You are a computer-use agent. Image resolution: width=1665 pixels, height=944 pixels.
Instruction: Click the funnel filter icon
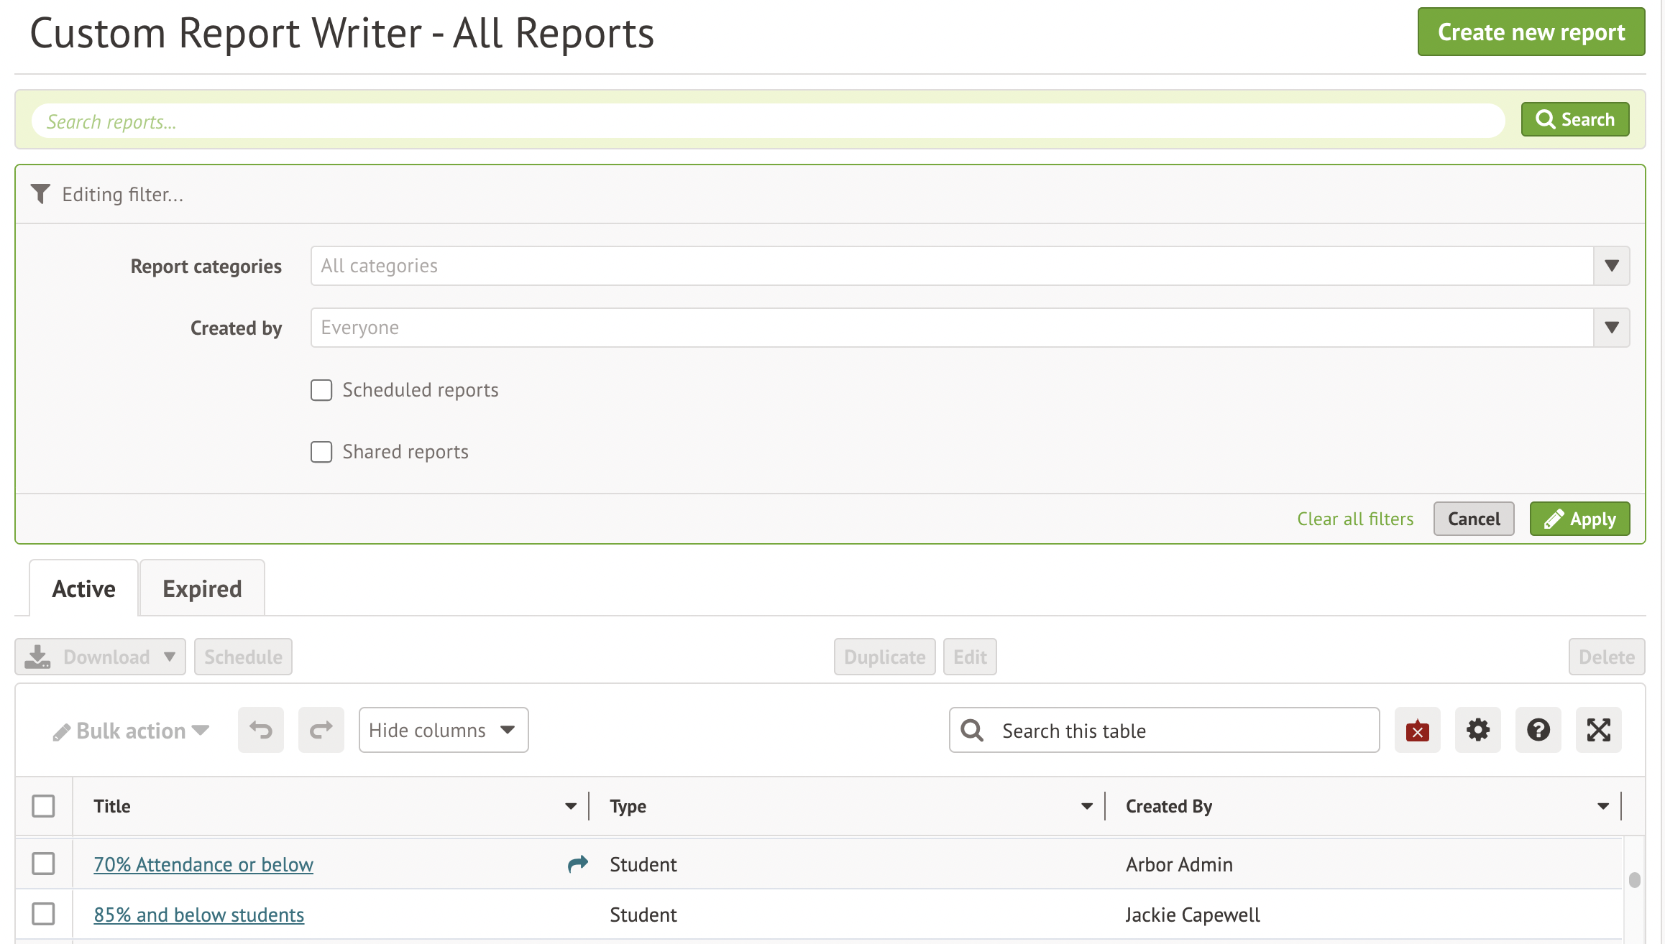click(40, 194)
